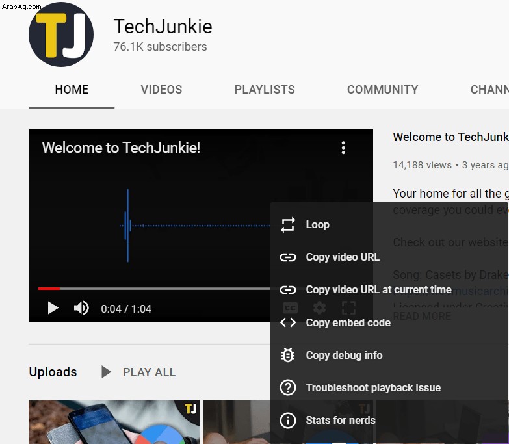Screen dimensions: 509x444
Task: Play the Welcome to TechJunkie video
Action: [x=53, y=308]
